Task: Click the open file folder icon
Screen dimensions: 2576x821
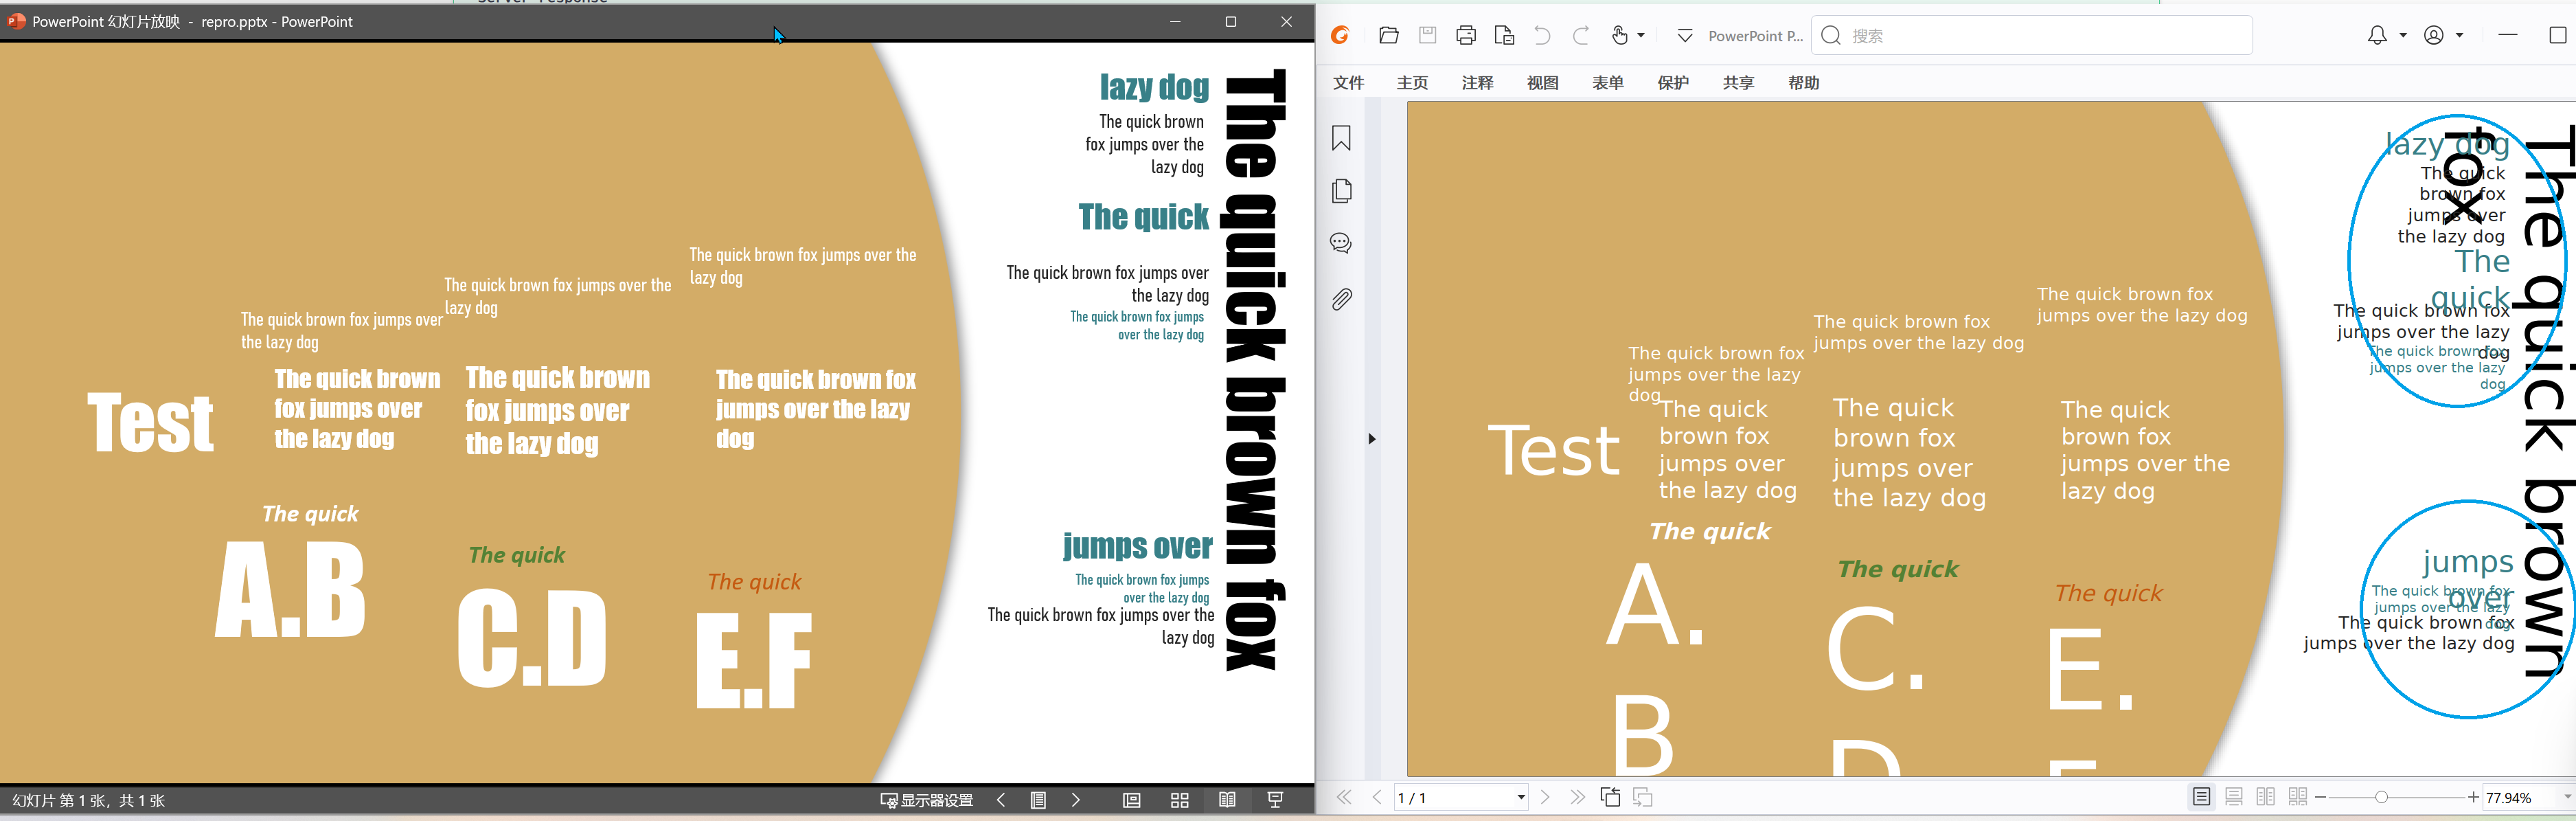Action: click(x=1388, y=36)
